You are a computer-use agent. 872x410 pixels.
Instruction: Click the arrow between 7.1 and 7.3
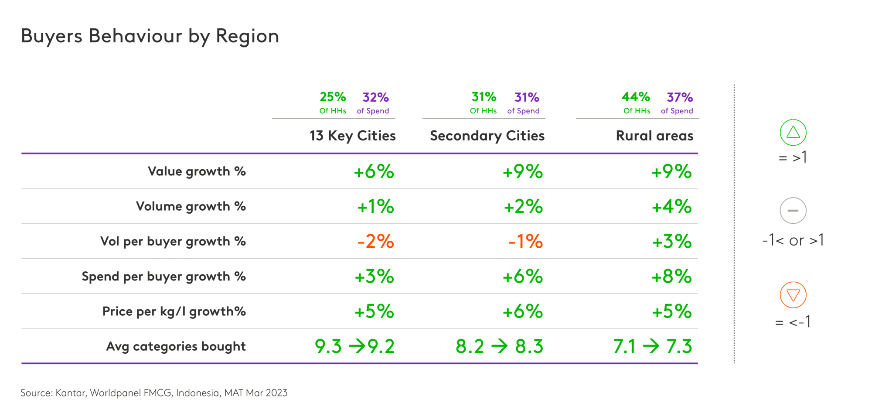point(651,346)
